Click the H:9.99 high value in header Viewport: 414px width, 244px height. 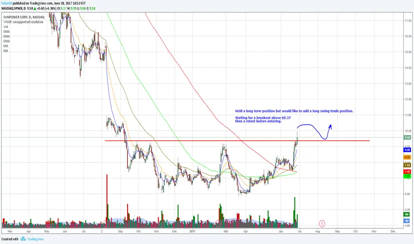(72, 8)
